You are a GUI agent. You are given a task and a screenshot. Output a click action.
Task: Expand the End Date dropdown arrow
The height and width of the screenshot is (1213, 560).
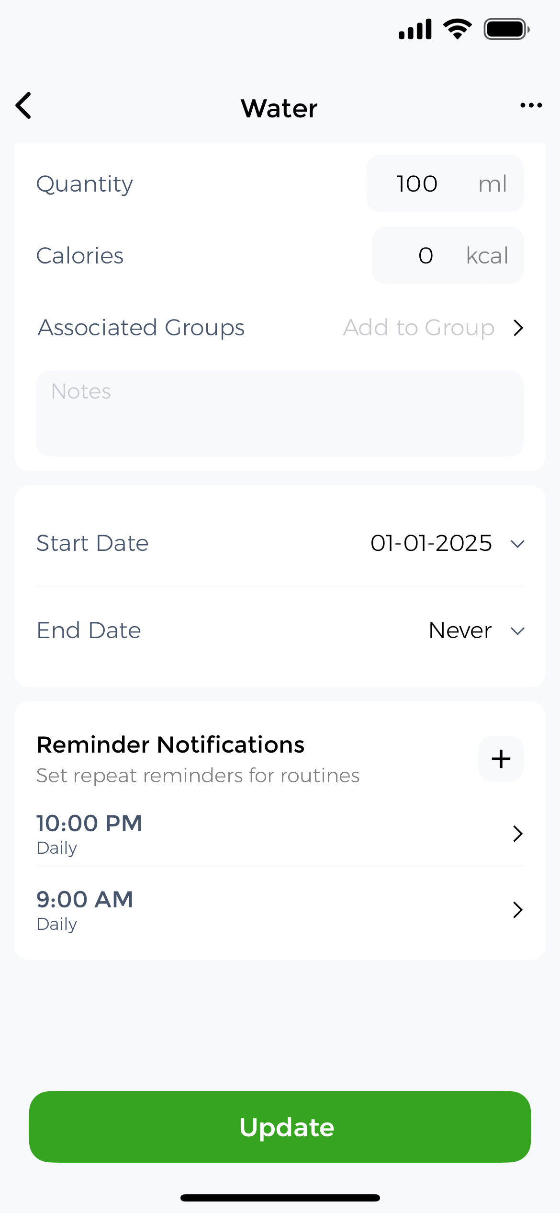(x=517, y=631)
